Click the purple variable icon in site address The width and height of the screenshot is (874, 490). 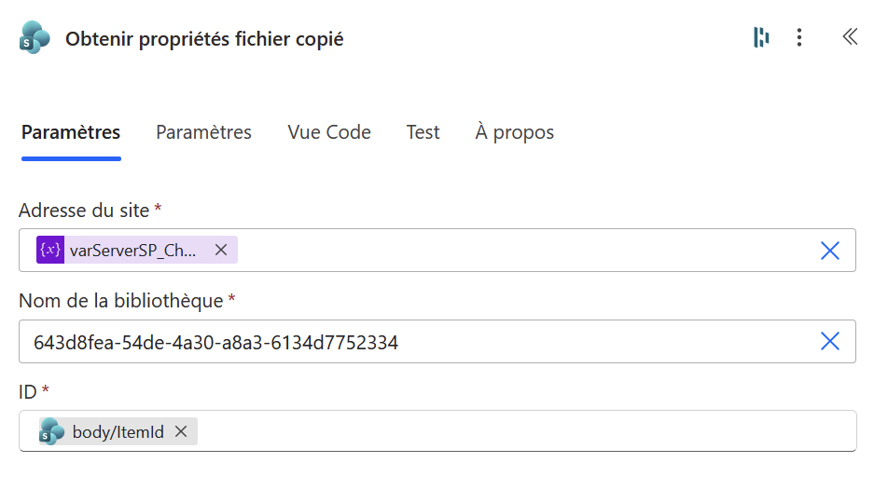(x=50, y=250)
